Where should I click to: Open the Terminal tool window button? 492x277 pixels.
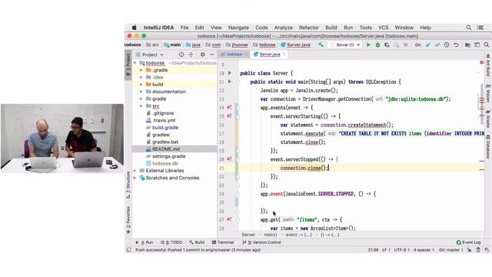pyautogui.click(x=223, y=242)
